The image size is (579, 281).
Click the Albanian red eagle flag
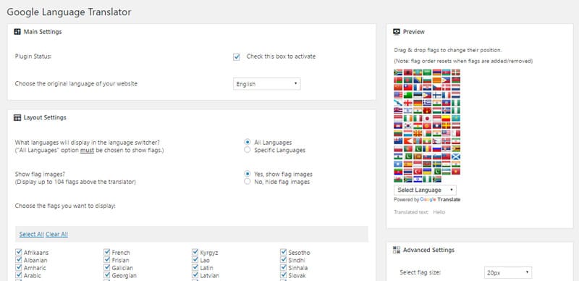tap(408, 72)
